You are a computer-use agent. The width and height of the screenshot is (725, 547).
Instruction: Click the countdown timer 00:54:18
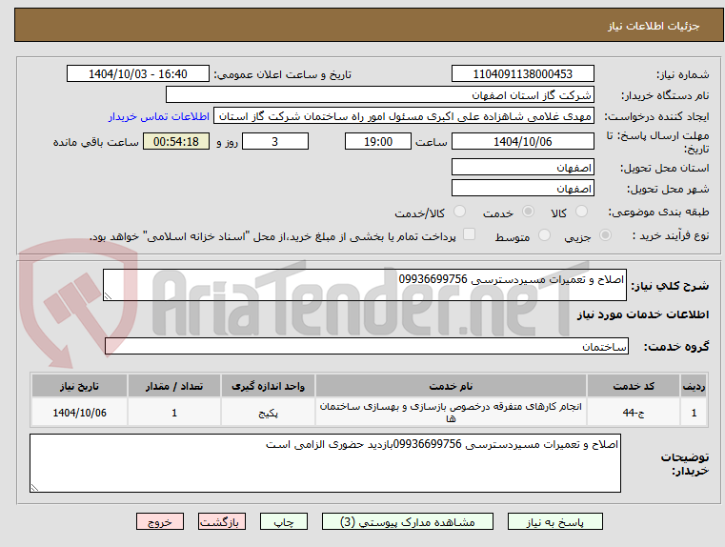pos(176,141)
